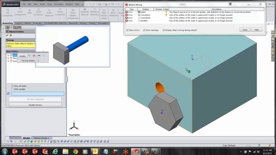Image resolution: width=276 pixels, height=155 pixels.
Task: Click Linear Component Pattern tool
Action: coord(38,12)
